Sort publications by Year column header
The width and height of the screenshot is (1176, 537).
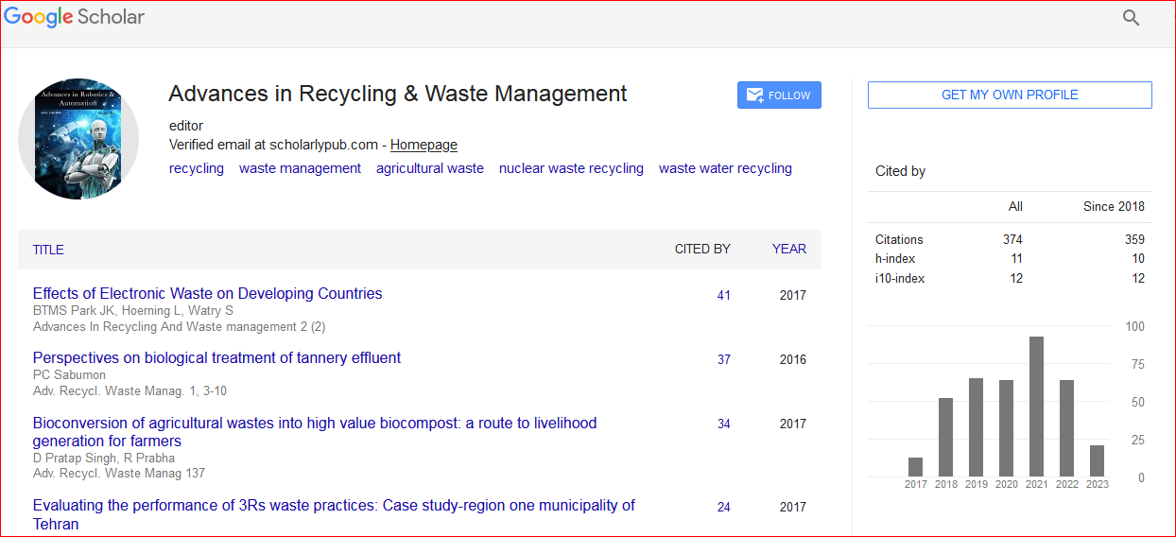(788, 250)
